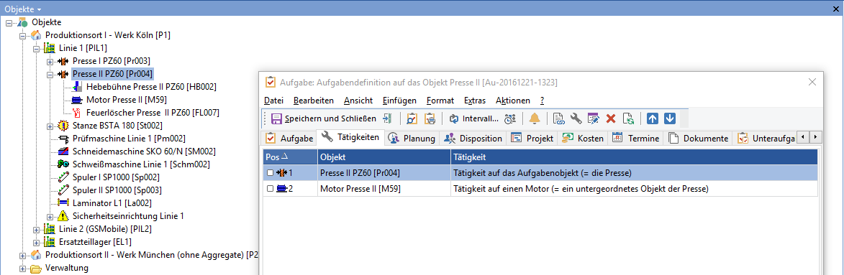Expand Produktionsort II - Werk München node
The image size is (844, 275).
(22, 255)
